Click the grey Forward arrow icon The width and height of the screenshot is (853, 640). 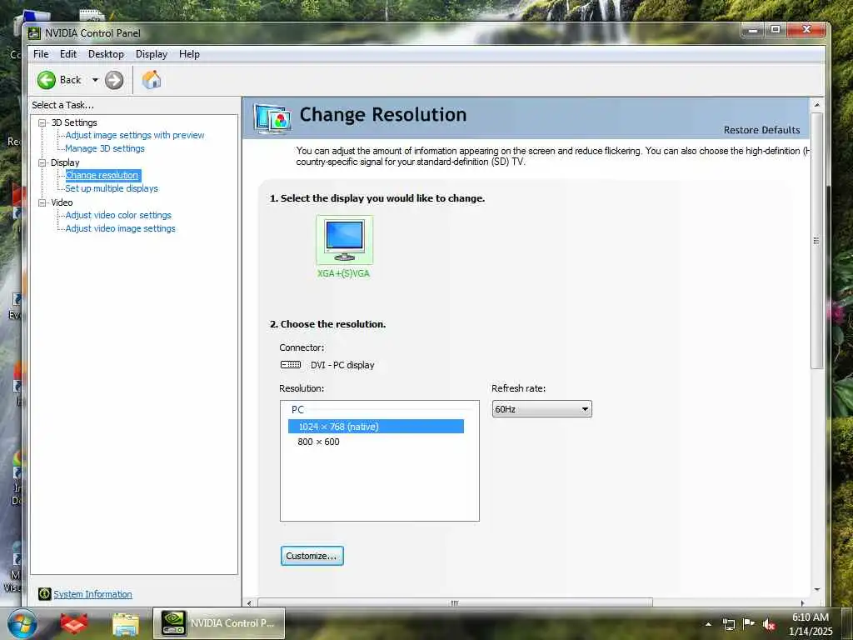tap(114, 80)
